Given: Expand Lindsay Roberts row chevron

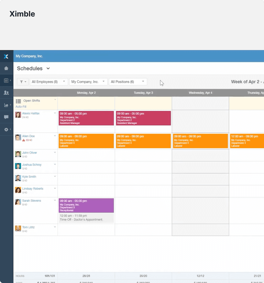Looking at the screenshot, I should [55, 188].
